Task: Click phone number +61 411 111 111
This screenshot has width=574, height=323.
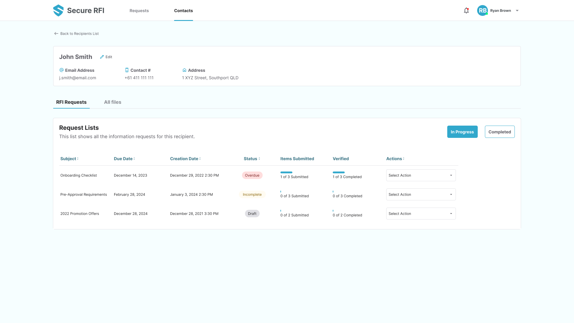Action: 139,78
